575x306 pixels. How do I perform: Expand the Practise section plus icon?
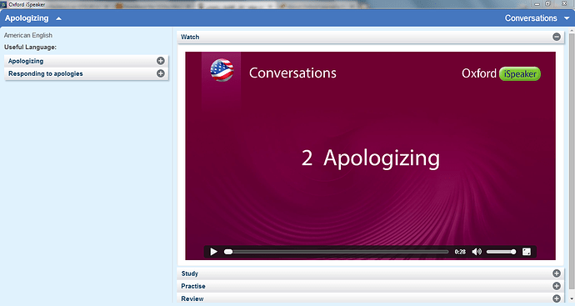pos(557,286)
